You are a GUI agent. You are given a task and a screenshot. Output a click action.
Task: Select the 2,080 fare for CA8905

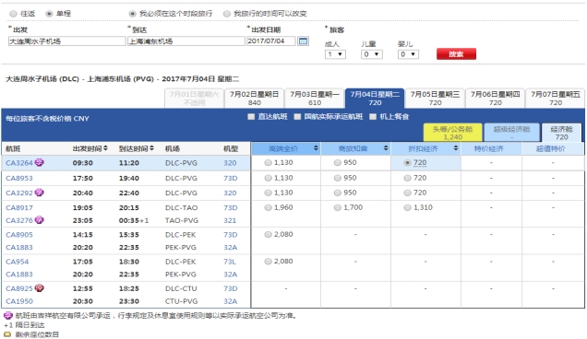pyautogui.click(x=268, y=235)
